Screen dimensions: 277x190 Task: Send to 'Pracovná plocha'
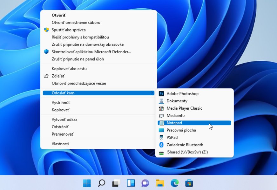pyautogui.click(x=181, y=130)
